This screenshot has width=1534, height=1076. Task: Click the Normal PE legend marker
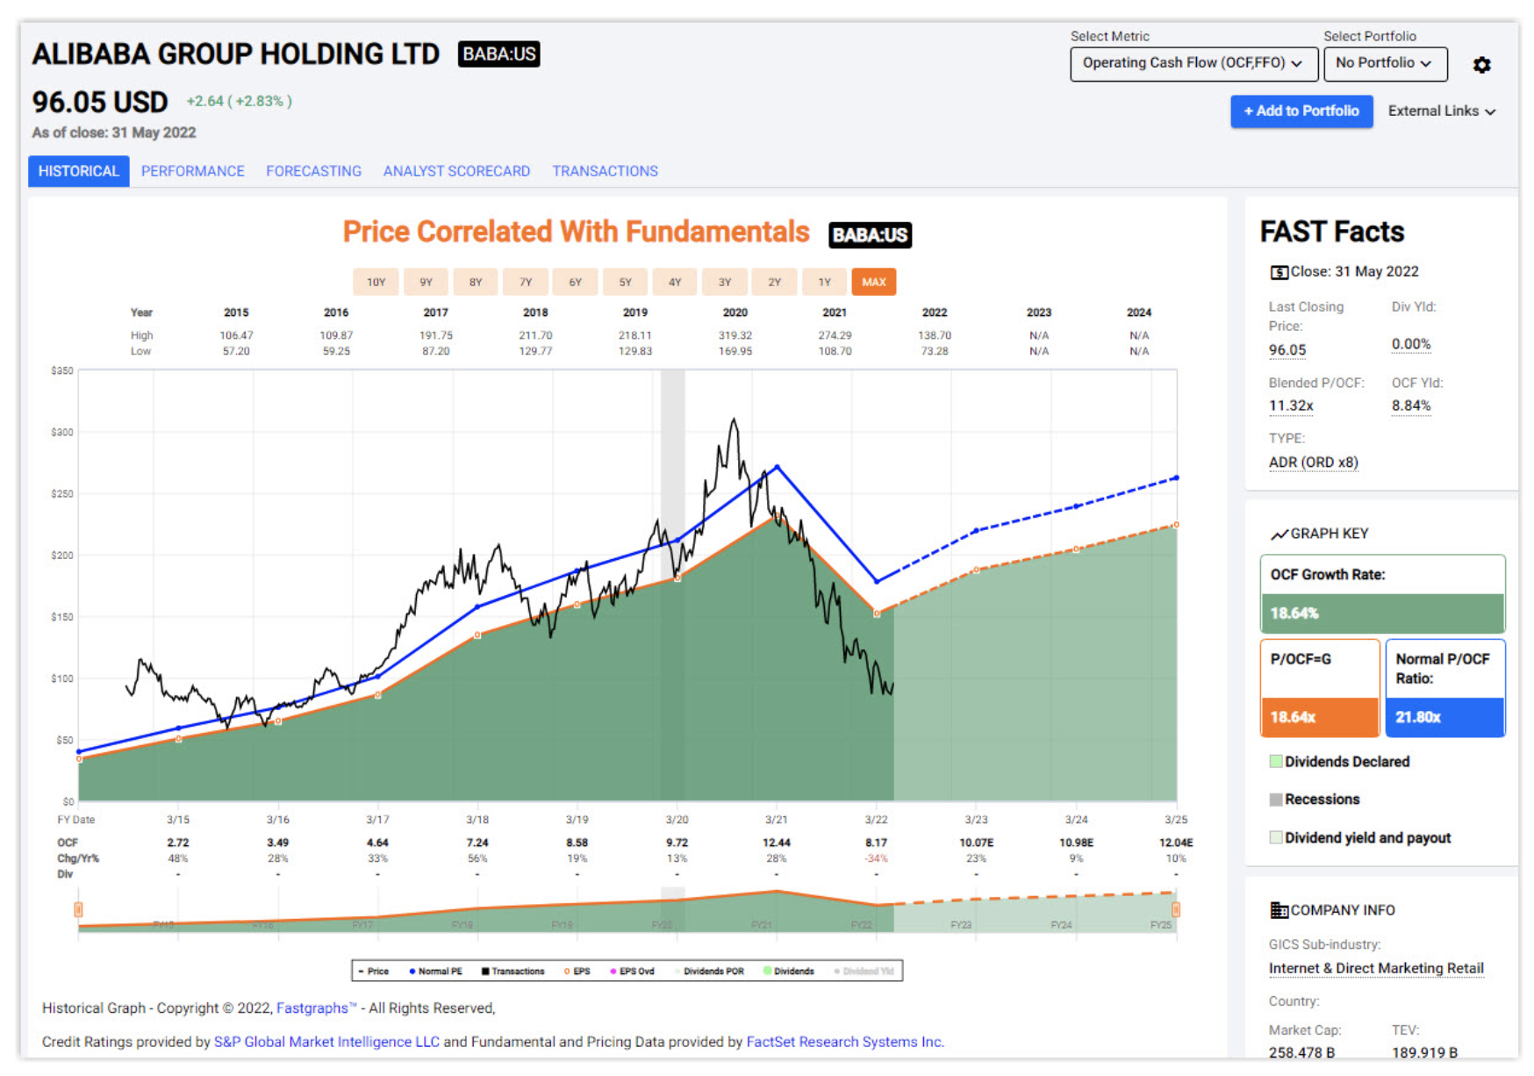click(412, 971)
